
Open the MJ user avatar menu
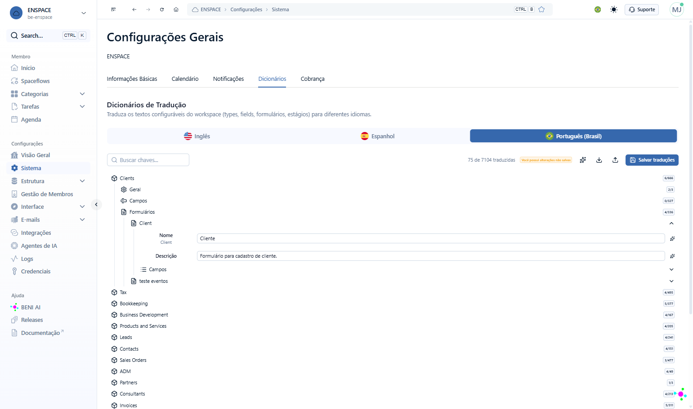click(676, 9)
